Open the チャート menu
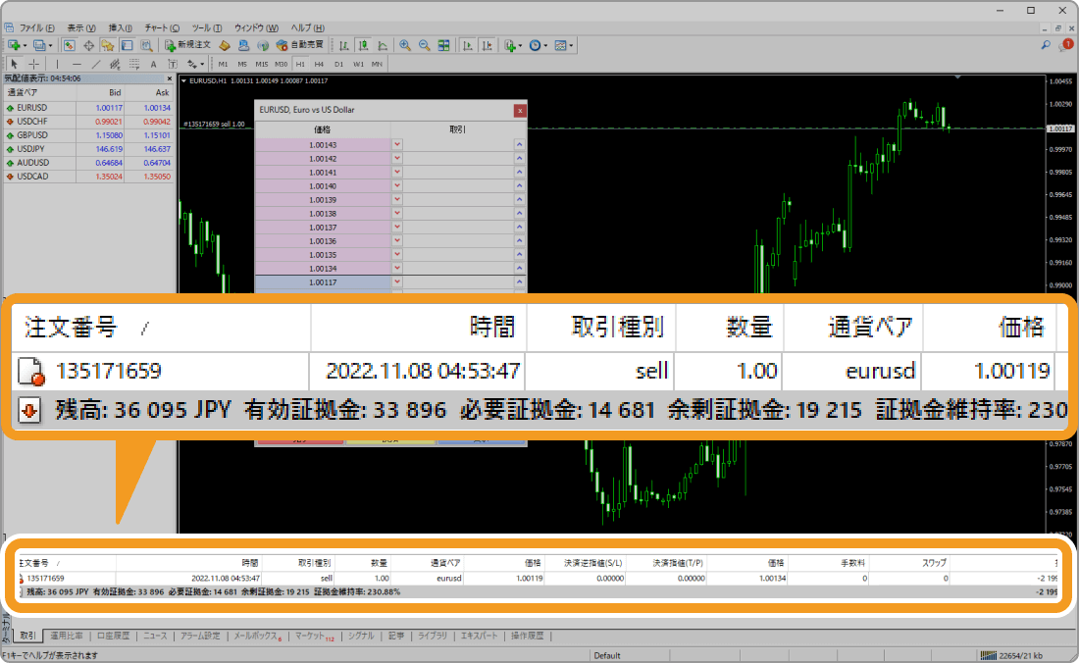The height and width of the screenshot is (663, 1079). 162,28
